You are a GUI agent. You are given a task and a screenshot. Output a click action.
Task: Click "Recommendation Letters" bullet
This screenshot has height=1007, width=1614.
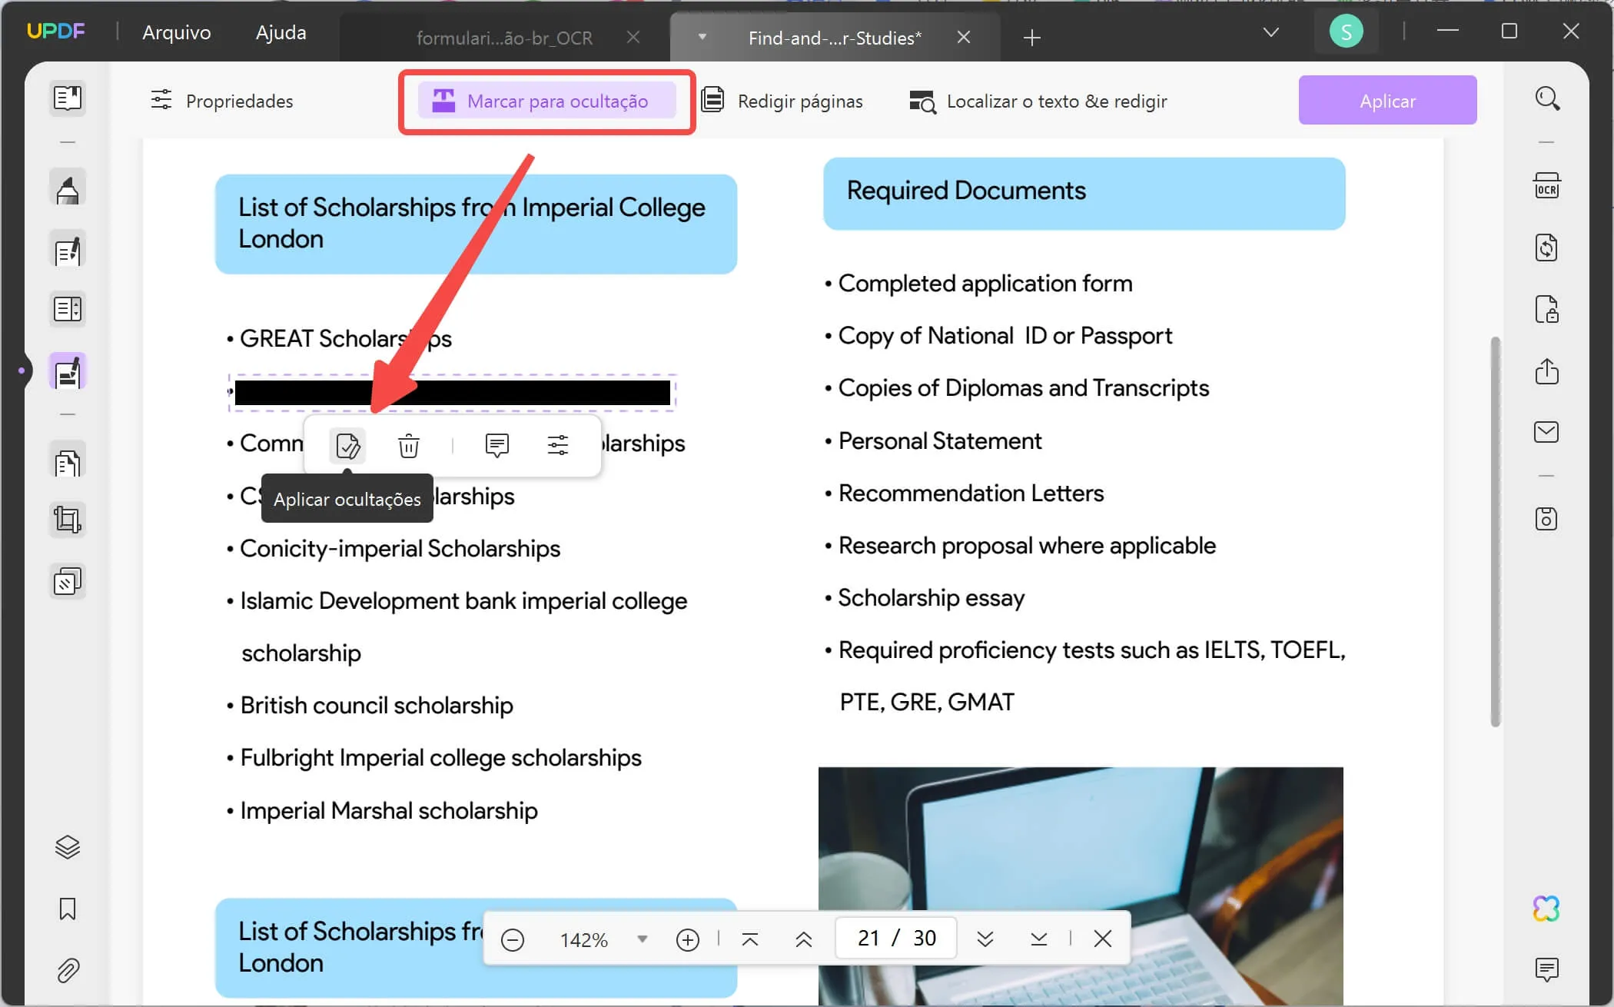(x=971, y=493)
